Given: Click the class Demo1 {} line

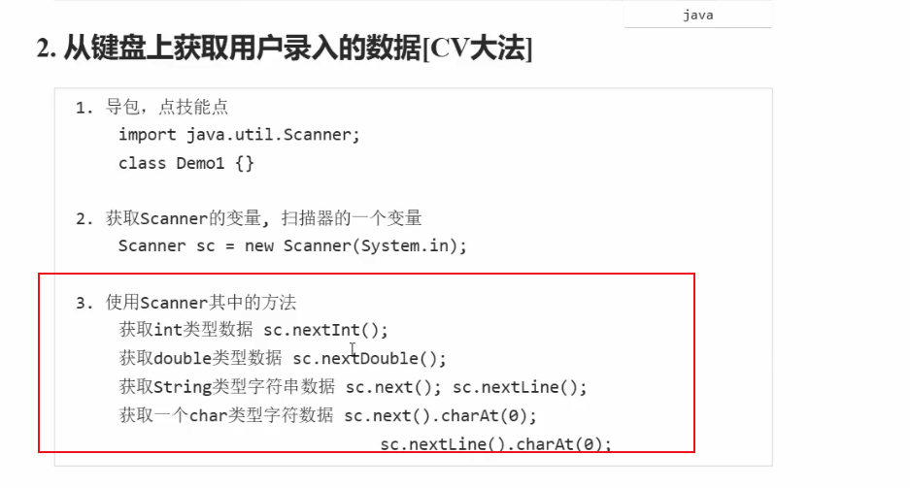Looking at the screenshot, I should 186,163.
